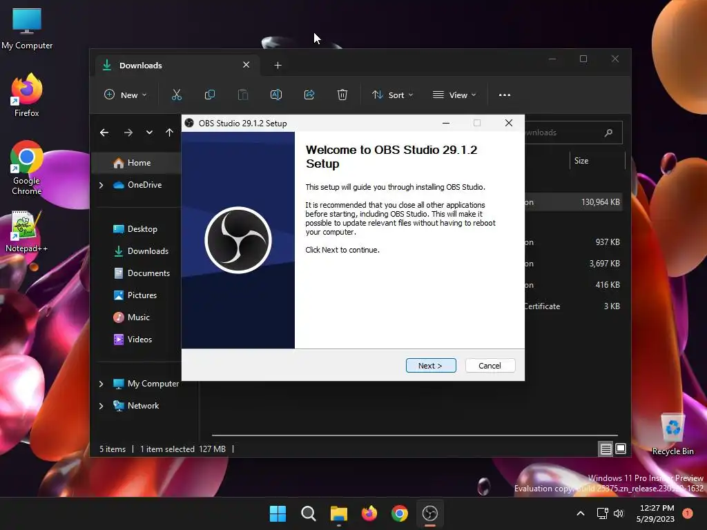
Task: Open taskbar Search
Action: pos(309,513)
